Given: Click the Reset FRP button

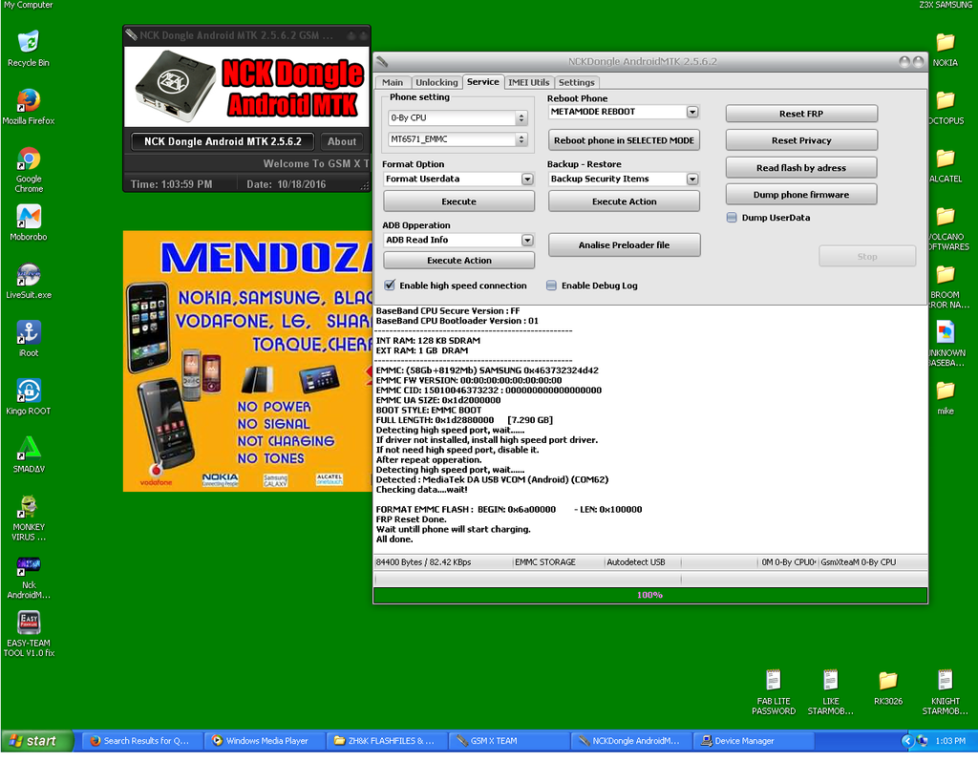Looking at the screenshot, I should [800, 114].
